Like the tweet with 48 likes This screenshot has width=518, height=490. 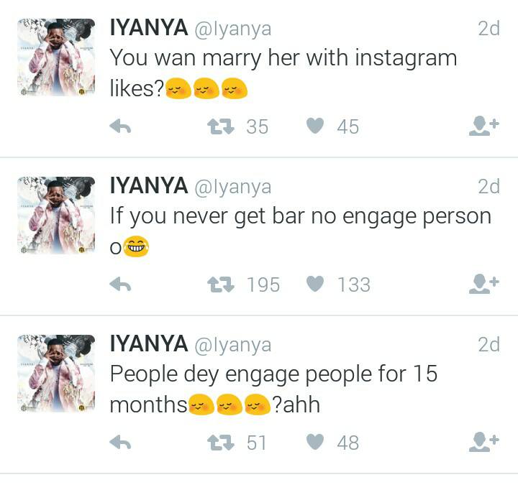pos(315,443)
